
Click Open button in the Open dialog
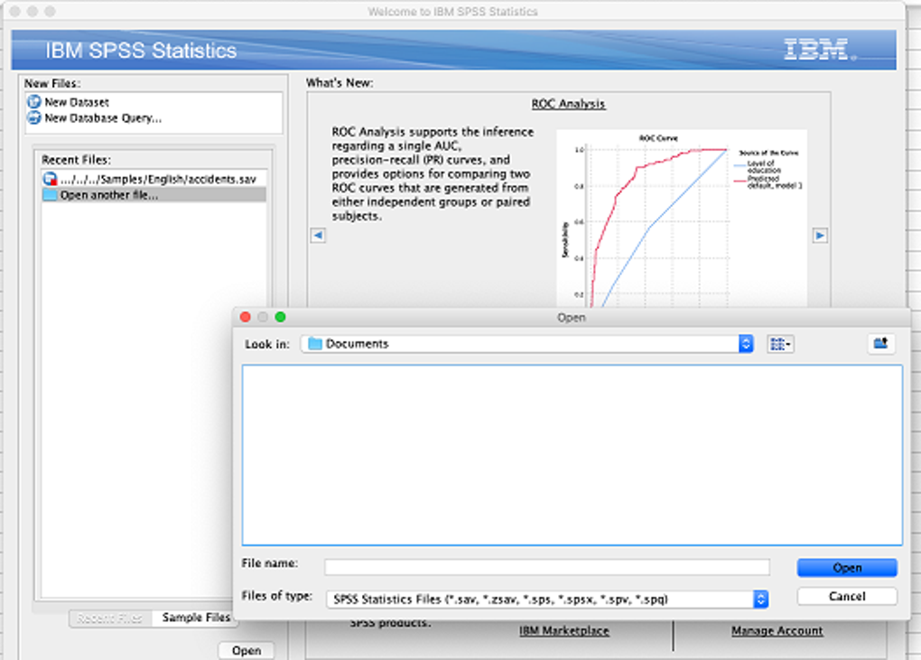pyautogui.click(x=847, y=568)
